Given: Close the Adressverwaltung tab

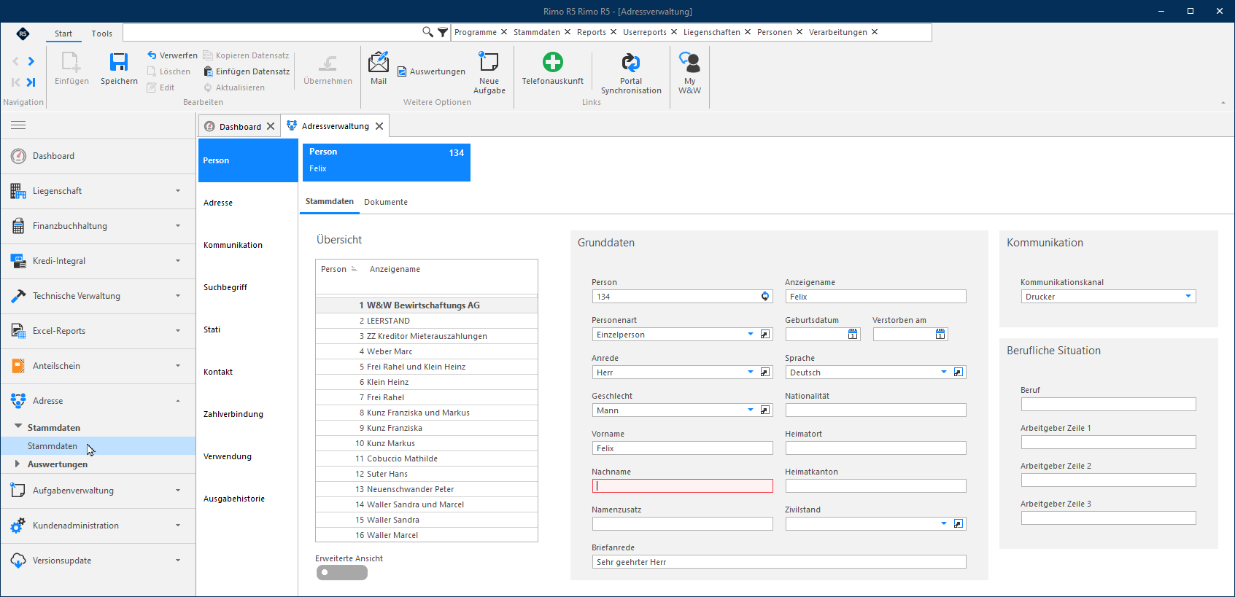Looking at the screenshot, I should tap(379, 126).
